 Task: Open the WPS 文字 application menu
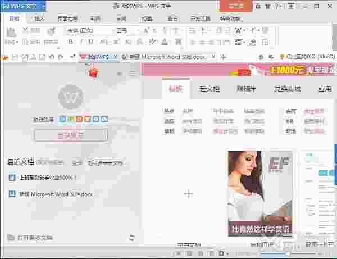23,6
